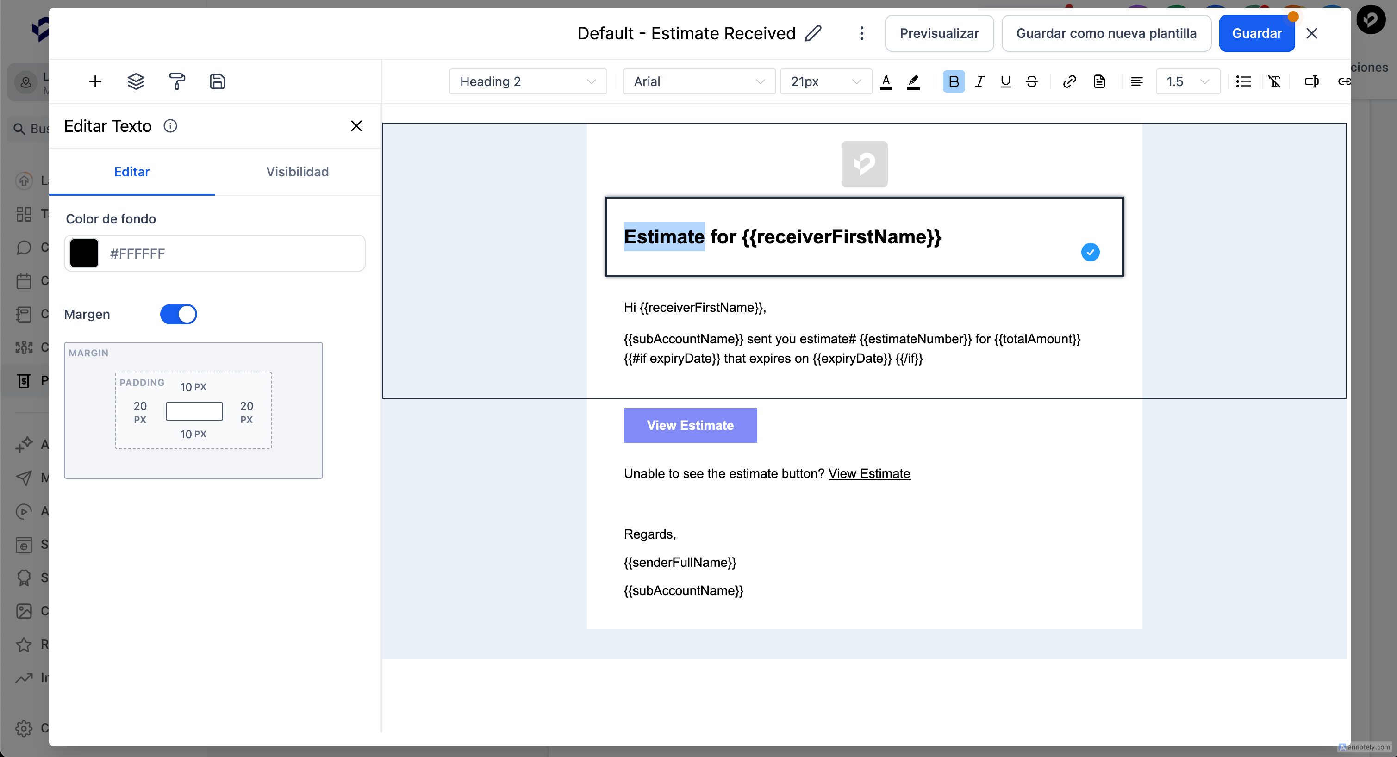Image resolution: width=1397 pixels, height=757 pixels.
Task: Apply italic formatting to text
Action: click(x=979, y=81)
